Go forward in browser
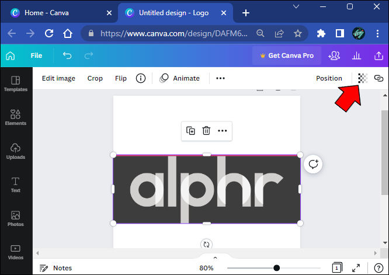Image resolution: width=389 pixels, height=275 pixels. [30, 33]
